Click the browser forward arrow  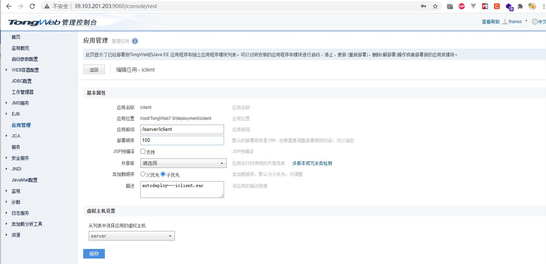[21, 6]
